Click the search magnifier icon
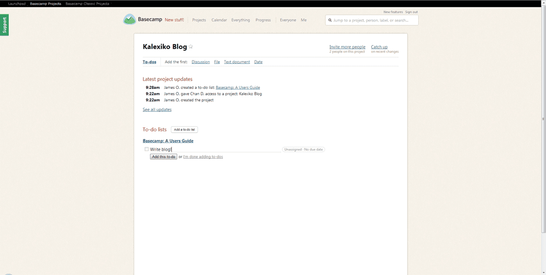The width and height of the screenshot is (546, 275). point(330,20)
